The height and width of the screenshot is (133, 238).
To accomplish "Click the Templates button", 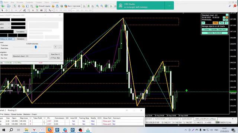I will (20, 32).
